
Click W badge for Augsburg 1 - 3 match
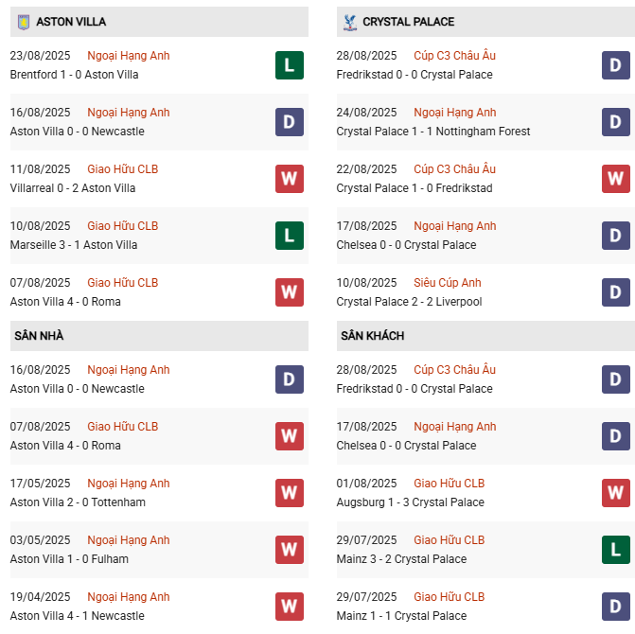(615, 493)
